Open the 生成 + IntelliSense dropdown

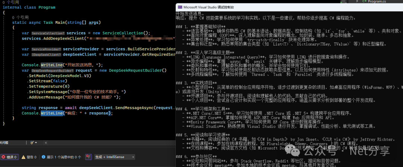(x=115, y=157)
